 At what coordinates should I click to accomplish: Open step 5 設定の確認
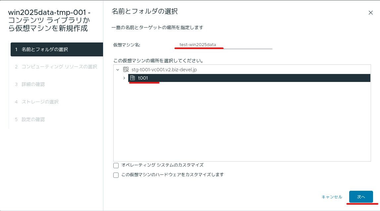57,119
